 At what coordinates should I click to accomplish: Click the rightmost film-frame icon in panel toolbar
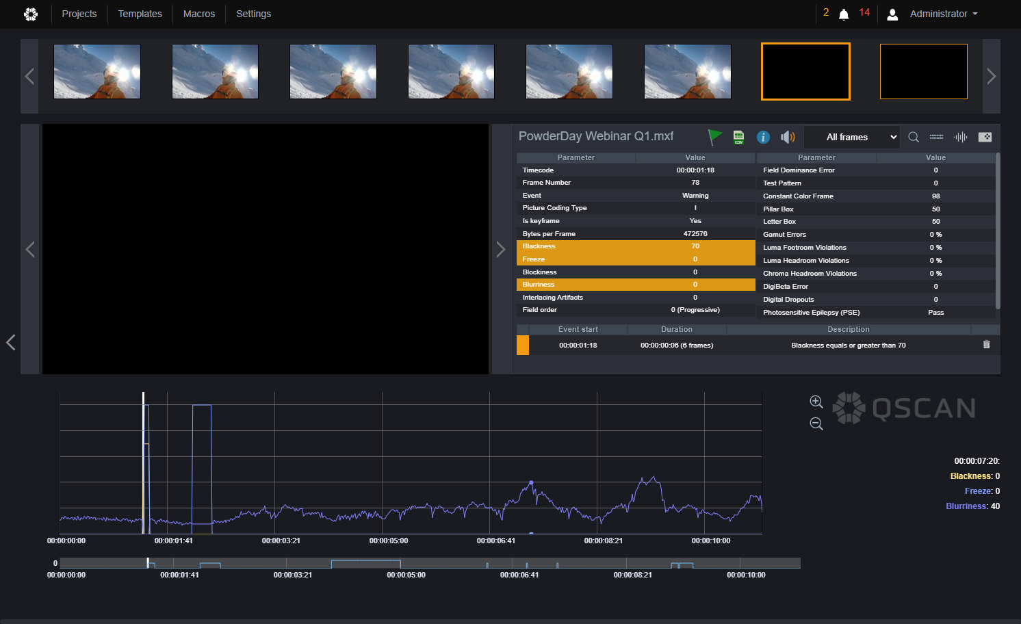tap(985, 137)
